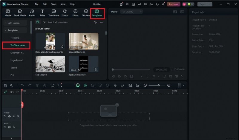The image size is (239, 140).
Task: Collapse the Templates tree section
Action: click(5, 30)
